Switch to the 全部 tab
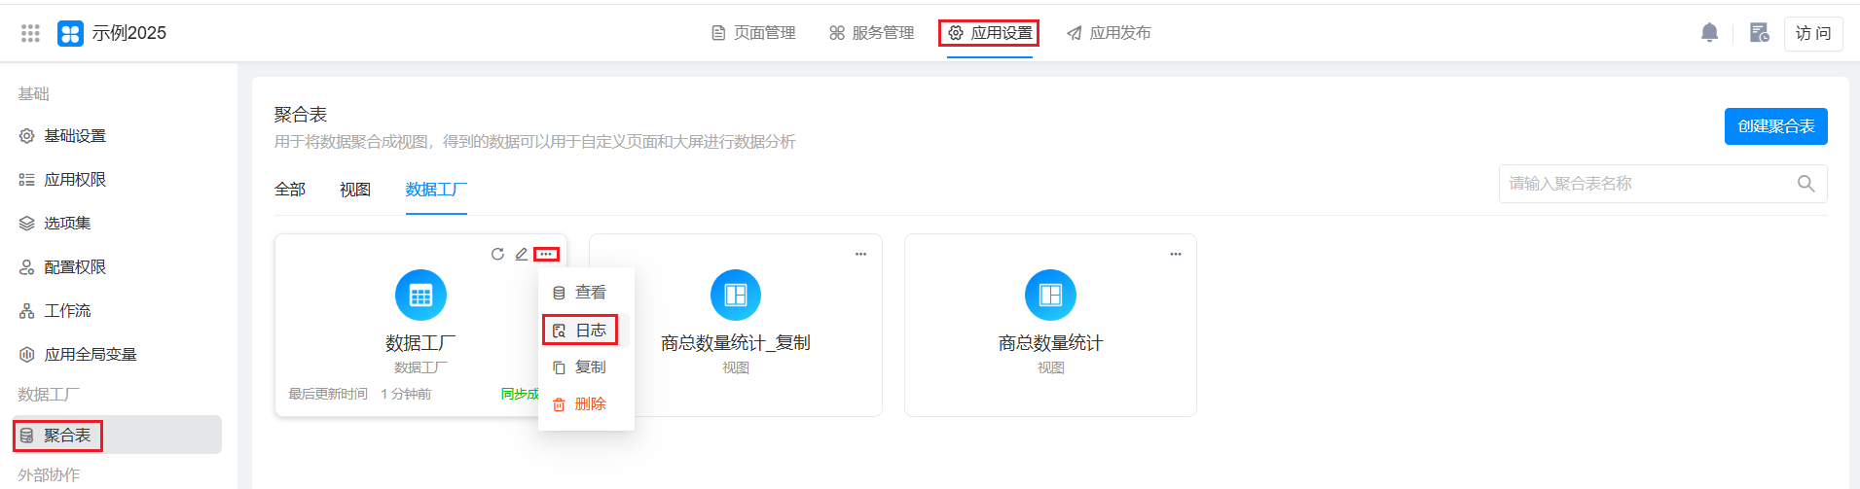1860x489 pixels. click(x=290, y=190)
